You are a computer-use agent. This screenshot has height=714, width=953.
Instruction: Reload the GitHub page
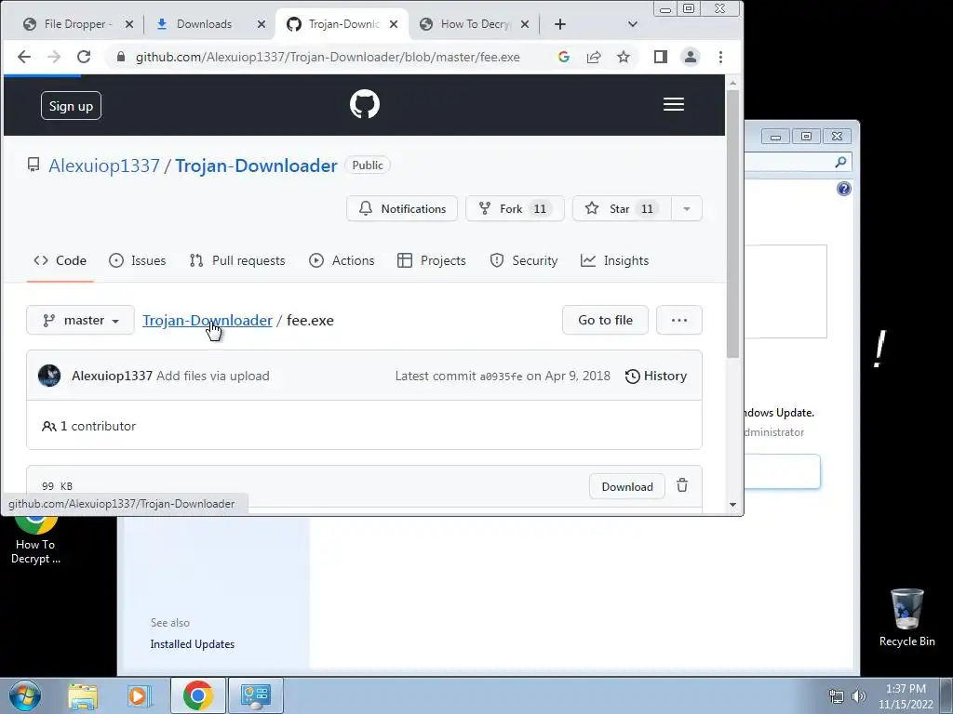click(84, 57)
